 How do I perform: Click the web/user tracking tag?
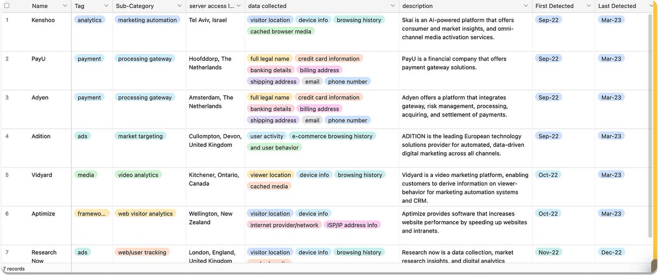[x=142, y=252]
